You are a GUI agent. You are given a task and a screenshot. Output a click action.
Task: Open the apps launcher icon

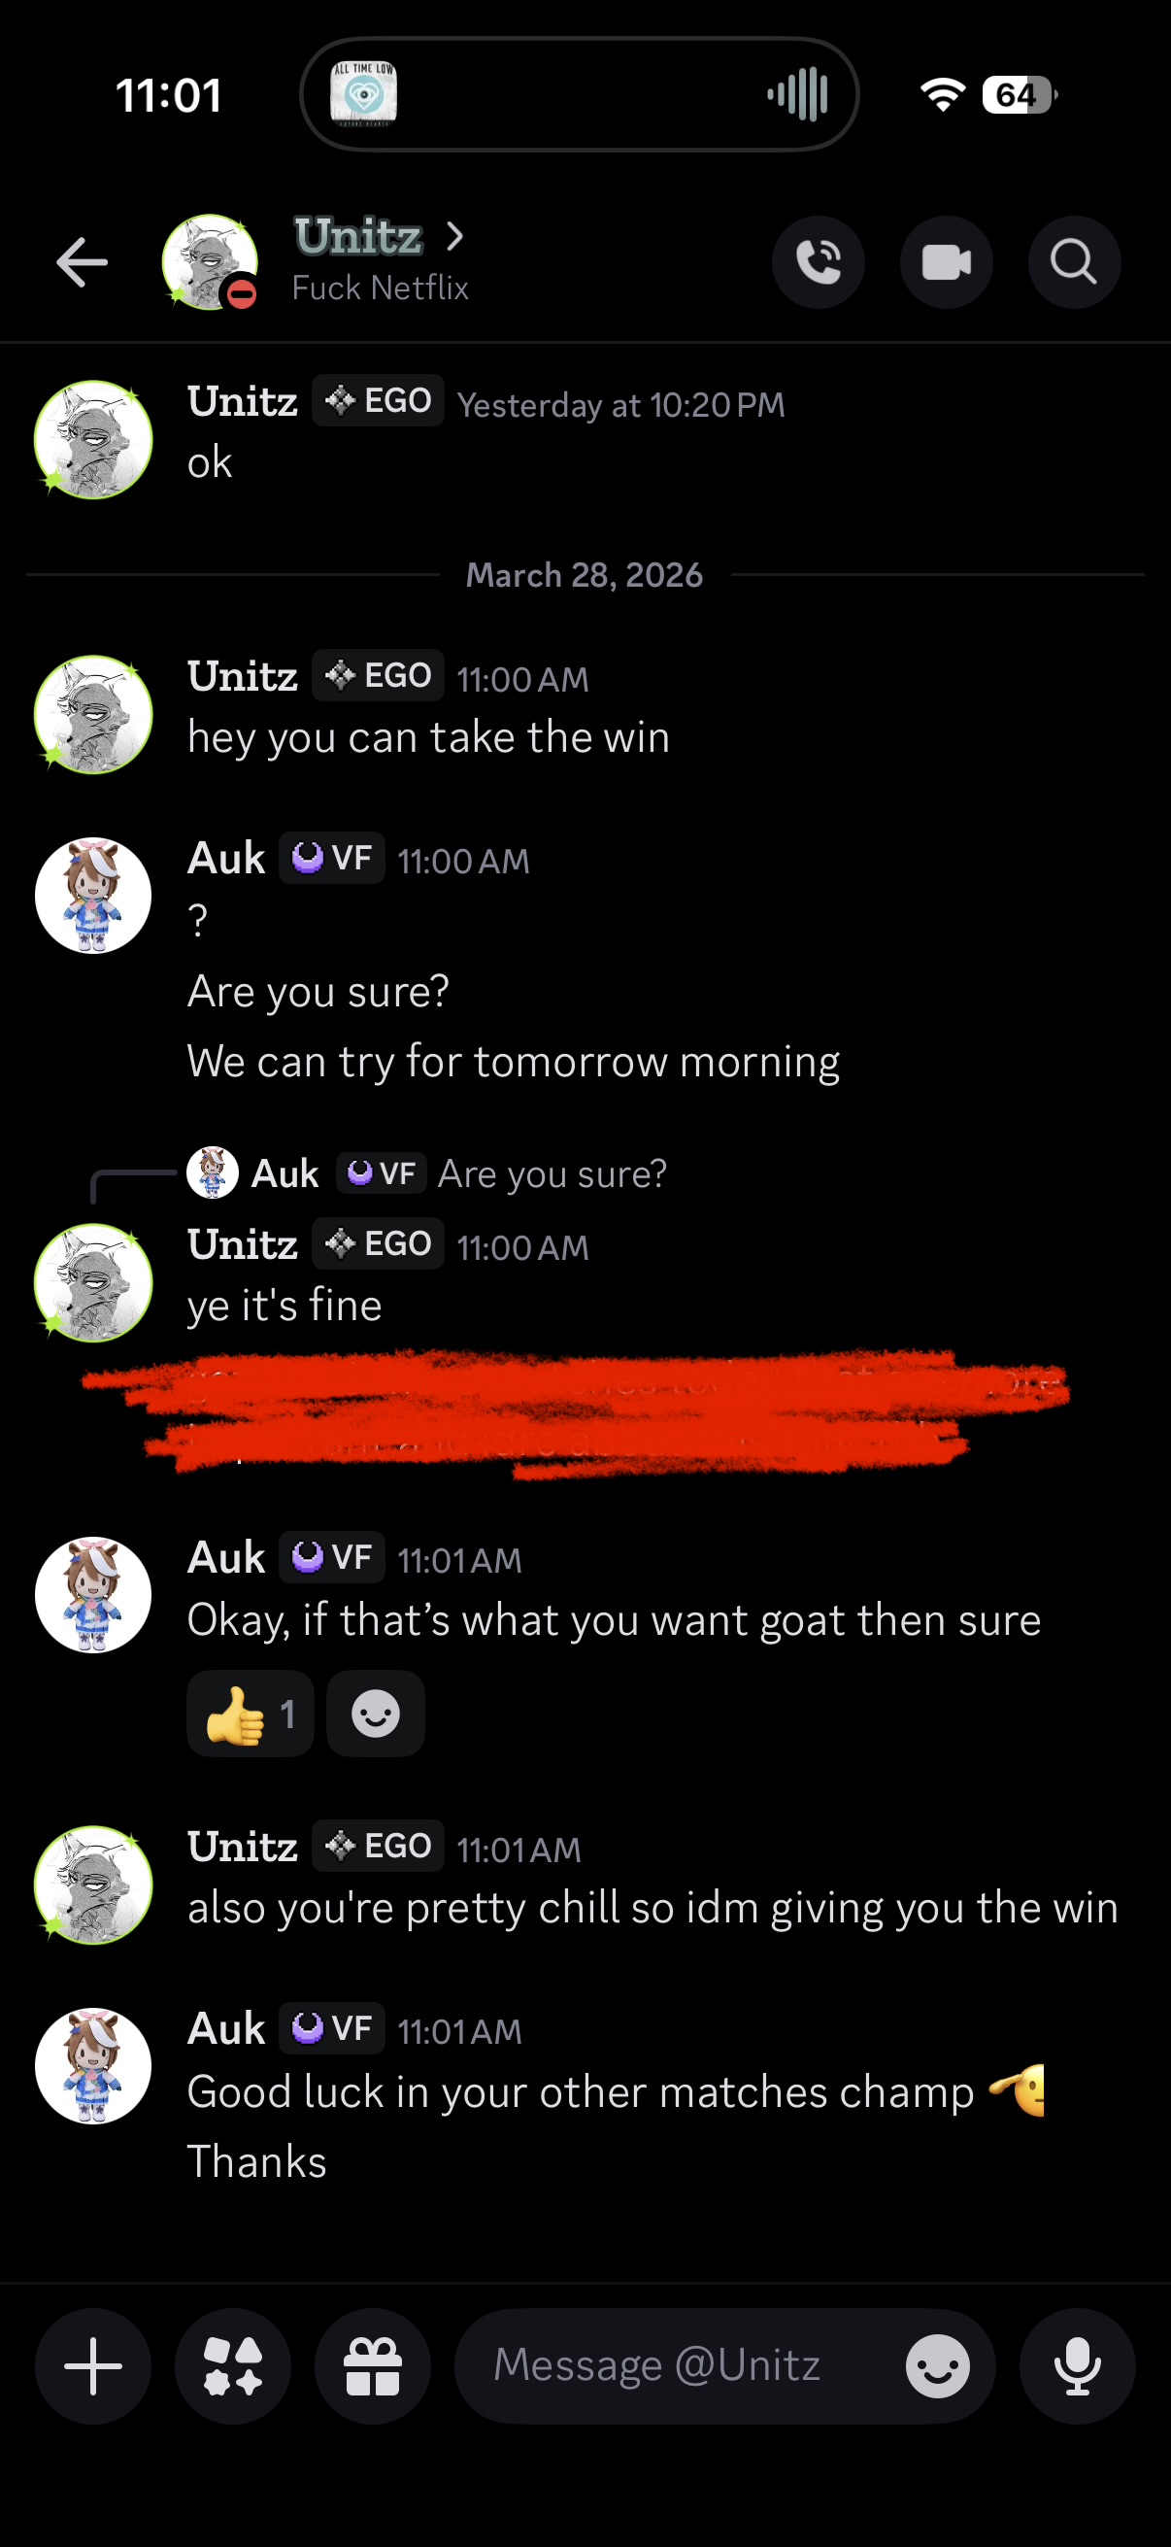pos(233,2366)
